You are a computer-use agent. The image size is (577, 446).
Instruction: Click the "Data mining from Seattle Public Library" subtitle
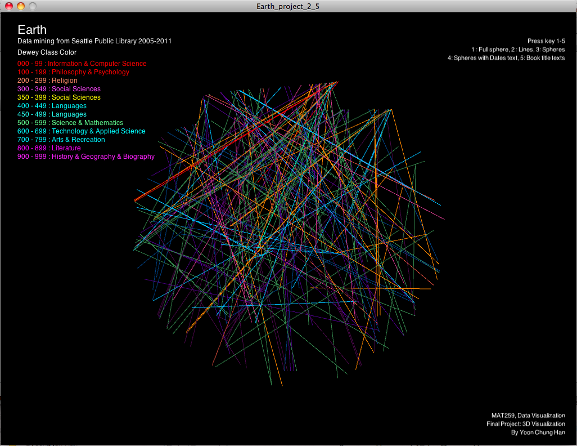[94, 41]
